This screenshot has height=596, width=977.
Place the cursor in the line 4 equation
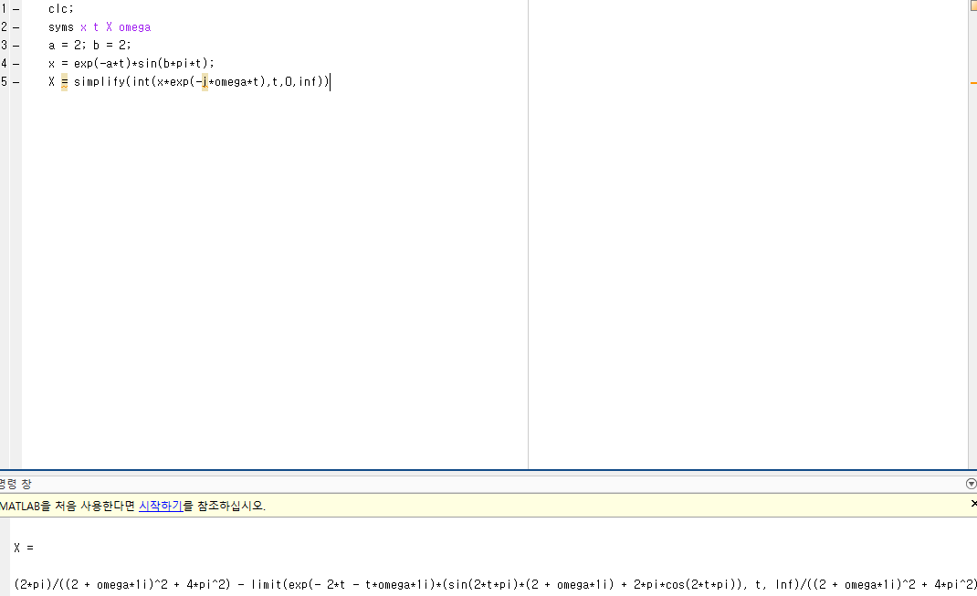pyautogui.click(x=128, y=63)
